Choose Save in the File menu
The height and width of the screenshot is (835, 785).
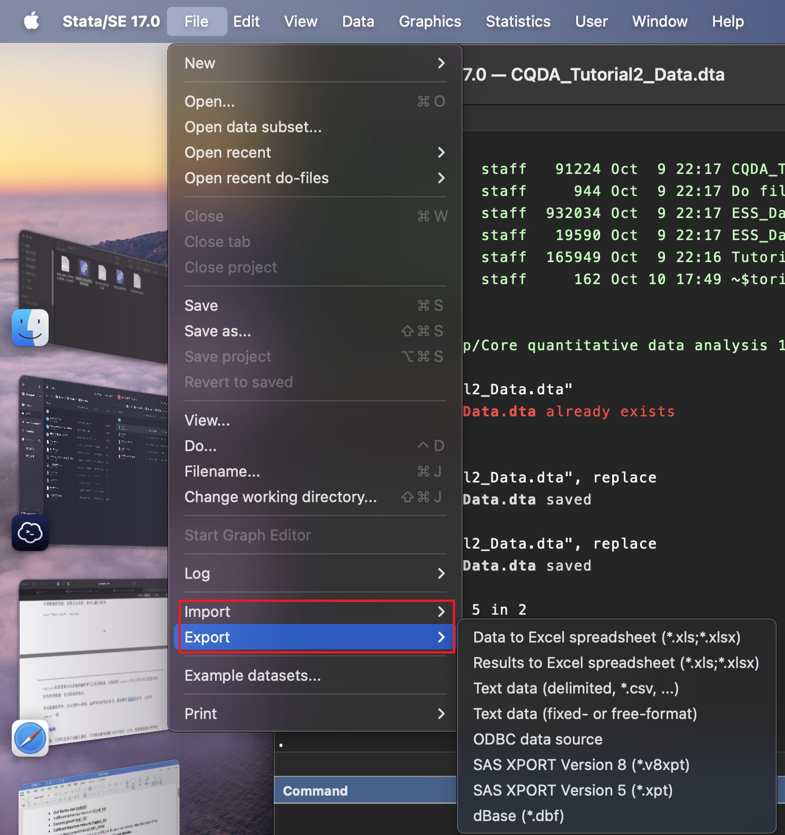tap(315, 306)
